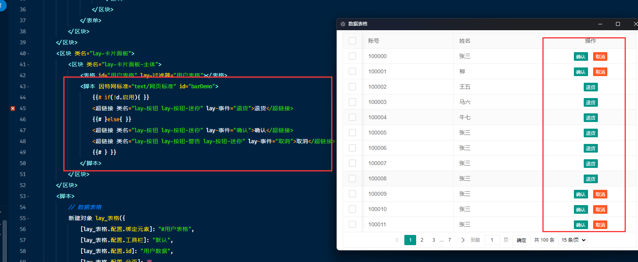
Task: Click the error marker on line 45
Action: click(x=13, y=108)
